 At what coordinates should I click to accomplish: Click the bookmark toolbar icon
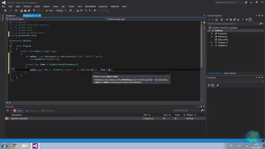tap(95, 11)
